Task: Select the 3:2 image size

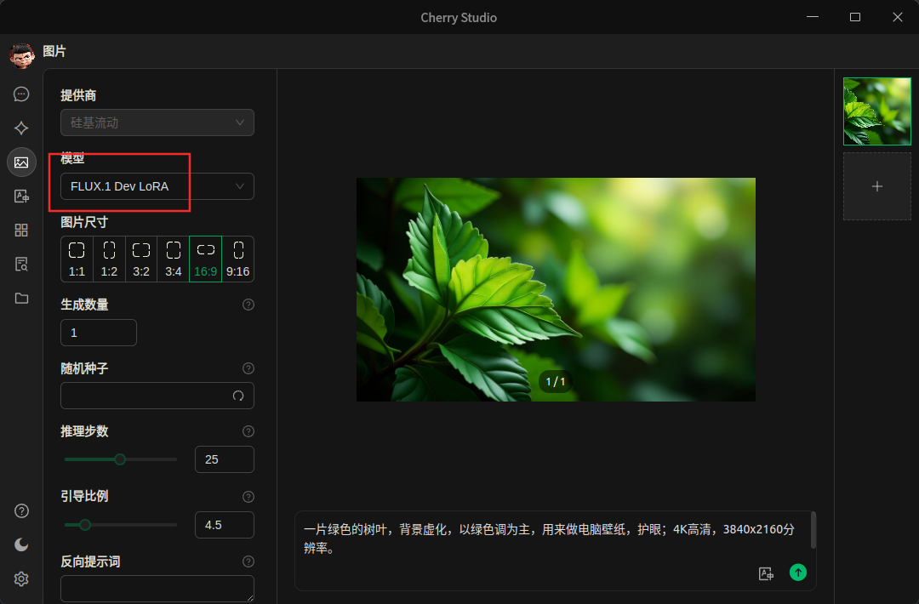Action: click(141, 259)
